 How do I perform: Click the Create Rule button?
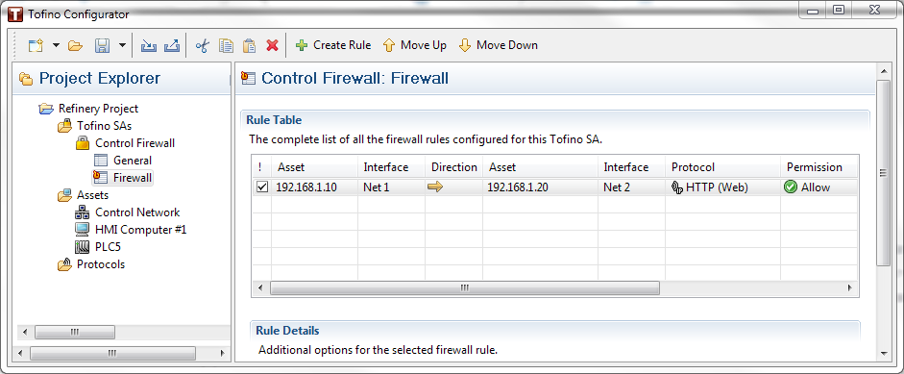point(333,45)
